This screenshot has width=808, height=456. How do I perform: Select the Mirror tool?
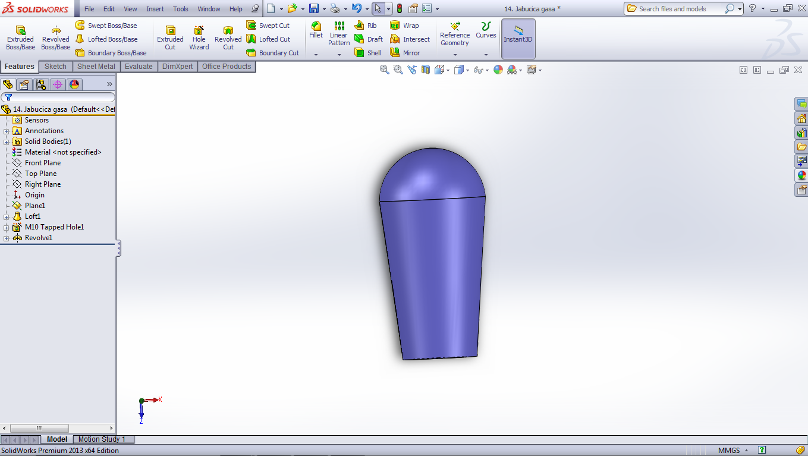(x=405, y=53)
